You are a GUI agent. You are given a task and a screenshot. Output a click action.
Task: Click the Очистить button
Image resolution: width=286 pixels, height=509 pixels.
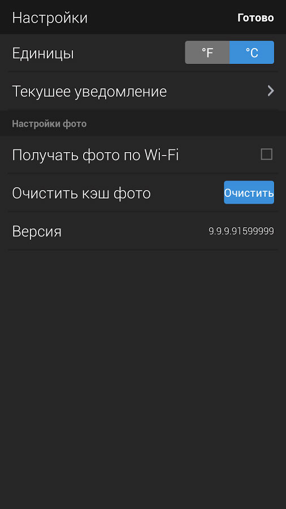click(x=249, y=192)
